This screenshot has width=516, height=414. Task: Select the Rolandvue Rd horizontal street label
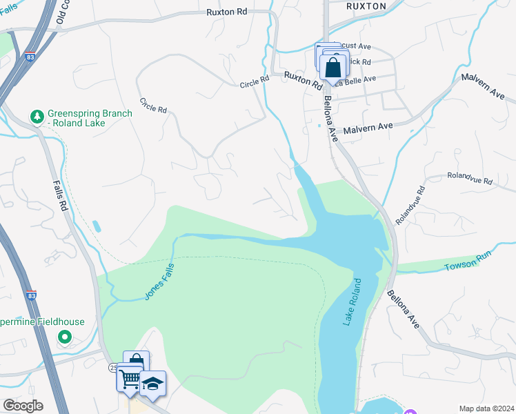click(470, 179)
